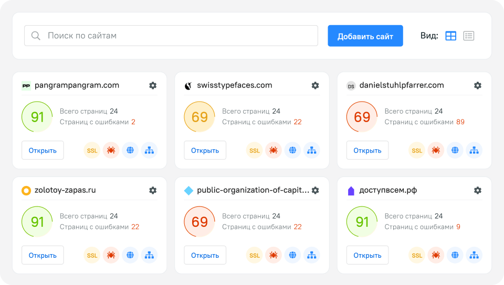Click SSL icon on swisstypefaces.com card
Screen dimensions: 504x285
tap(255, 150)
